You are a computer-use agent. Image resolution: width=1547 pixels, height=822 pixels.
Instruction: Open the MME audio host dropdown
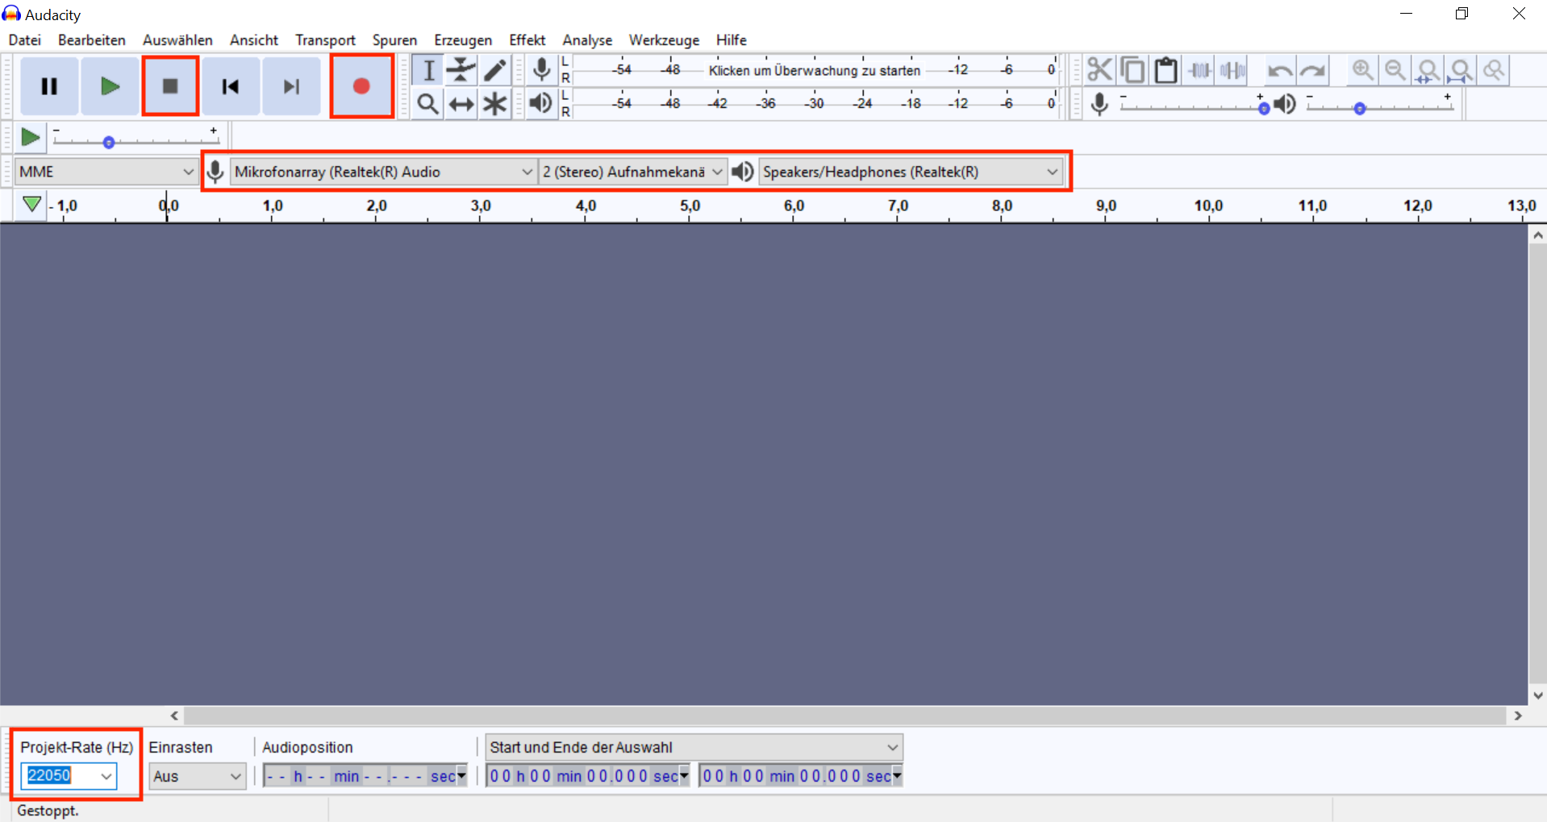click(106, 172)
